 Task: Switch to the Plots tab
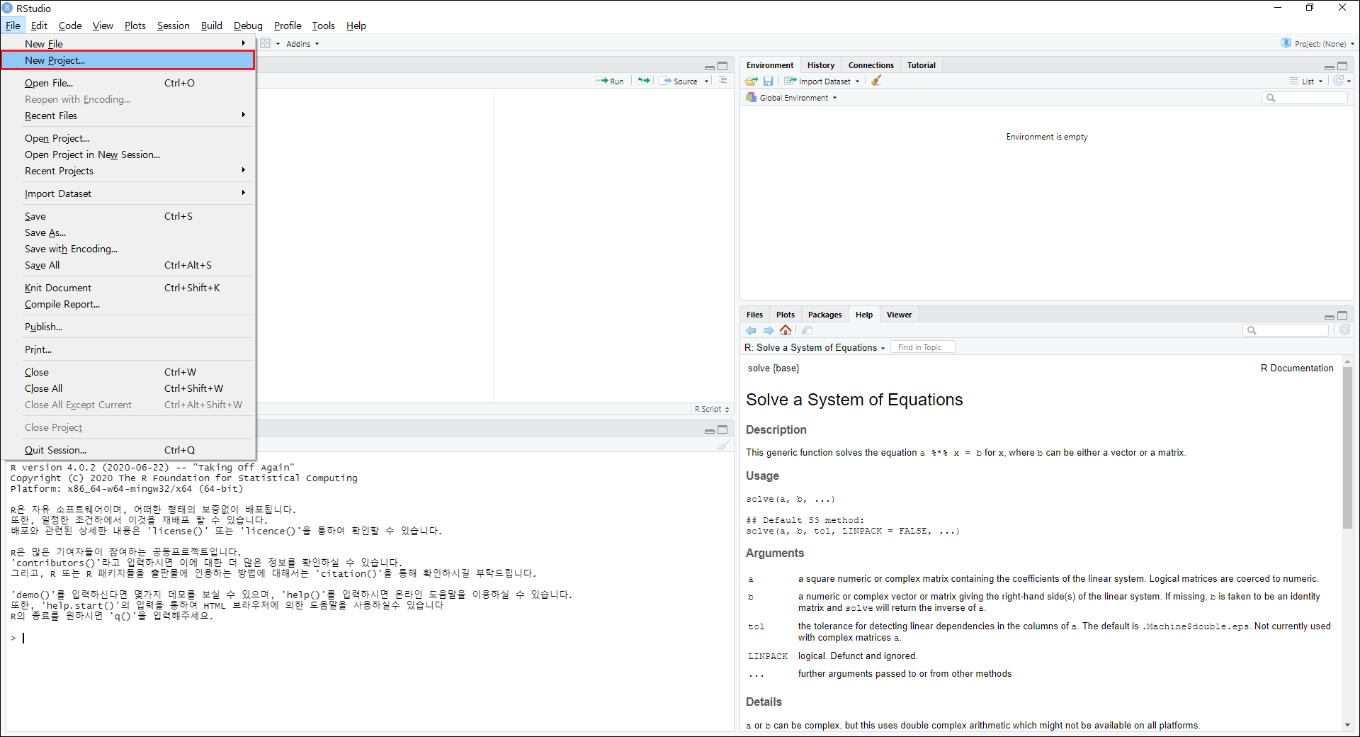(786, 315)
